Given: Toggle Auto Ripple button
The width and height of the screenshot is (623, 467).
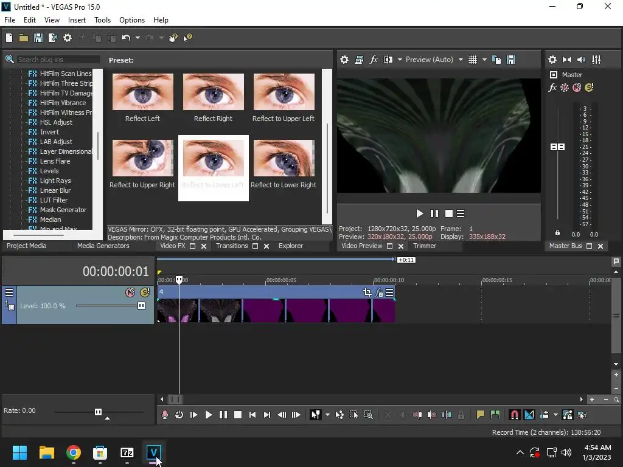Looking at the screenshot, I should pyautogui.click(x=544, y=415).
